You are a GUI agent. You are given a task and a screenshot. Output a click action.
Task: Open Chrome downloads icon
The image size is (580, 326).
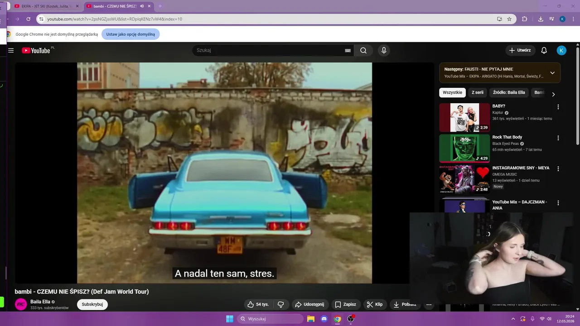(x=541, y=19)
